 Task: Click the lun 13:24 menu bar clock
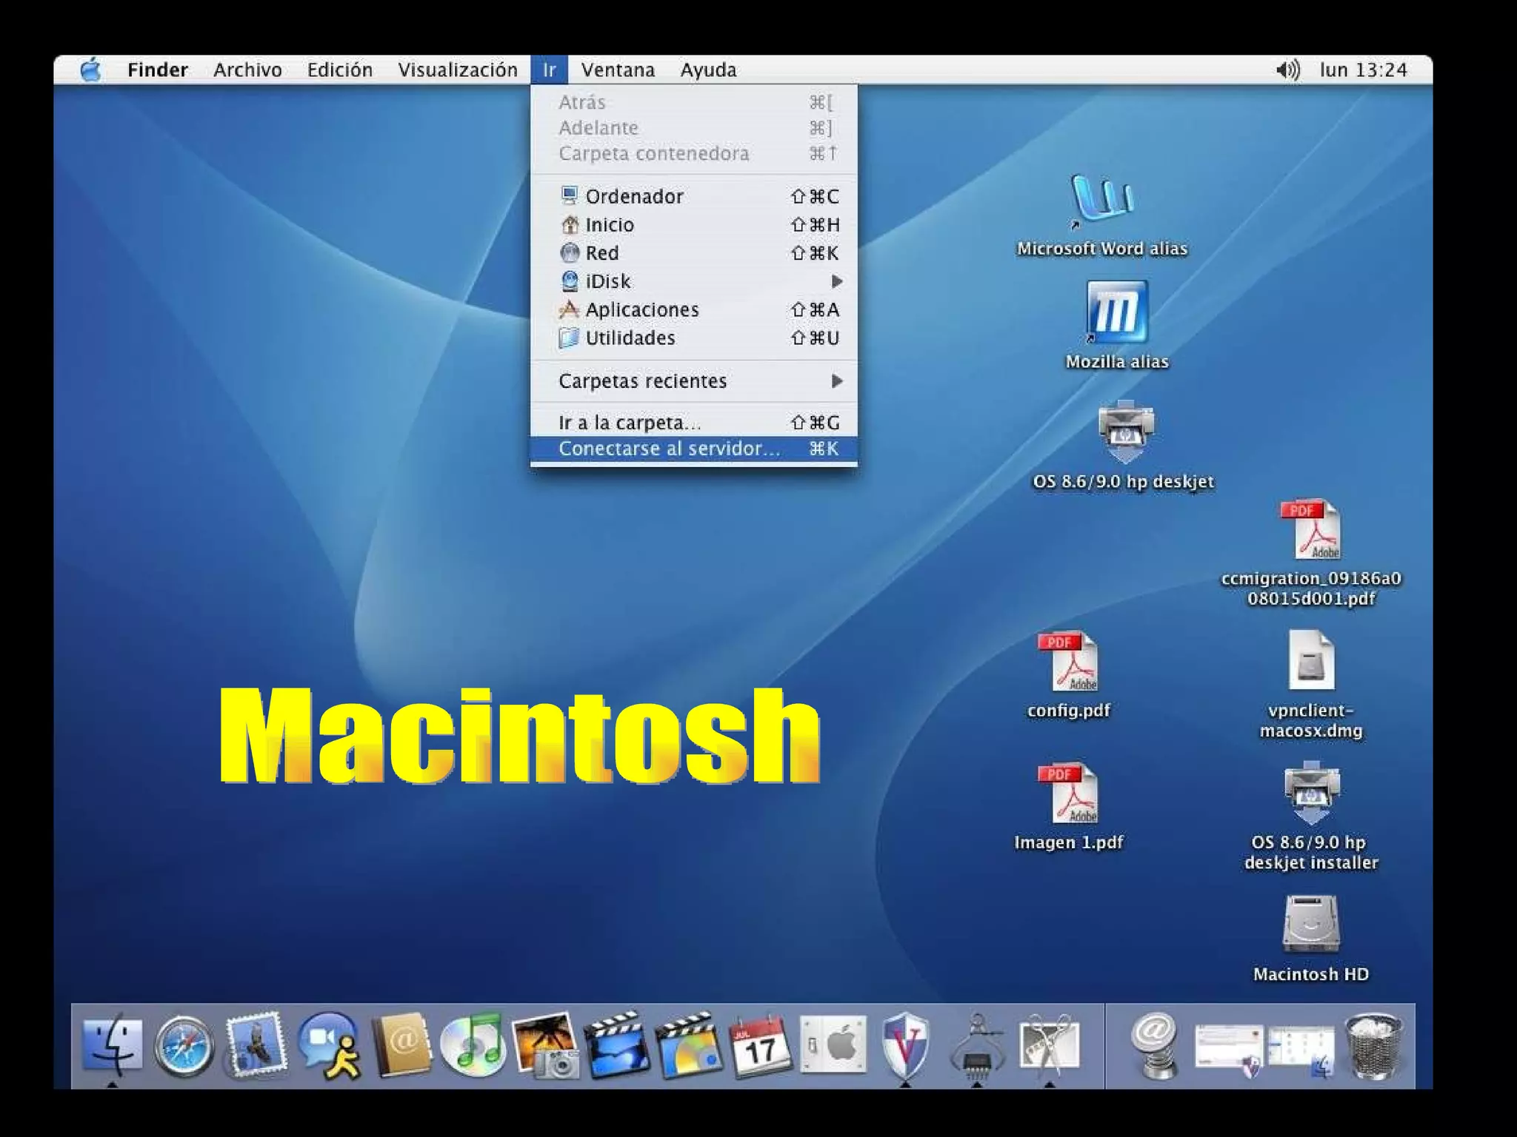[x=1363, y=70]
